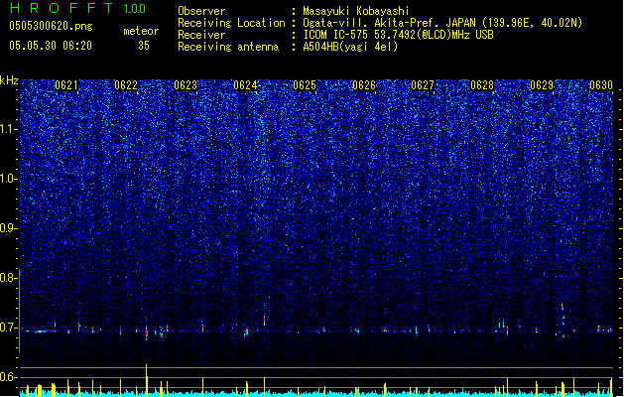Click the 1.1 kHz axis label

click(x=9, y=129)
